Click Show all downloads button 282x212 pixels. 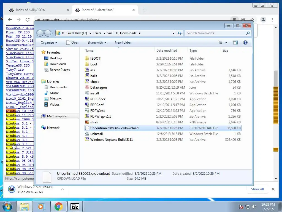click(257, 189)
